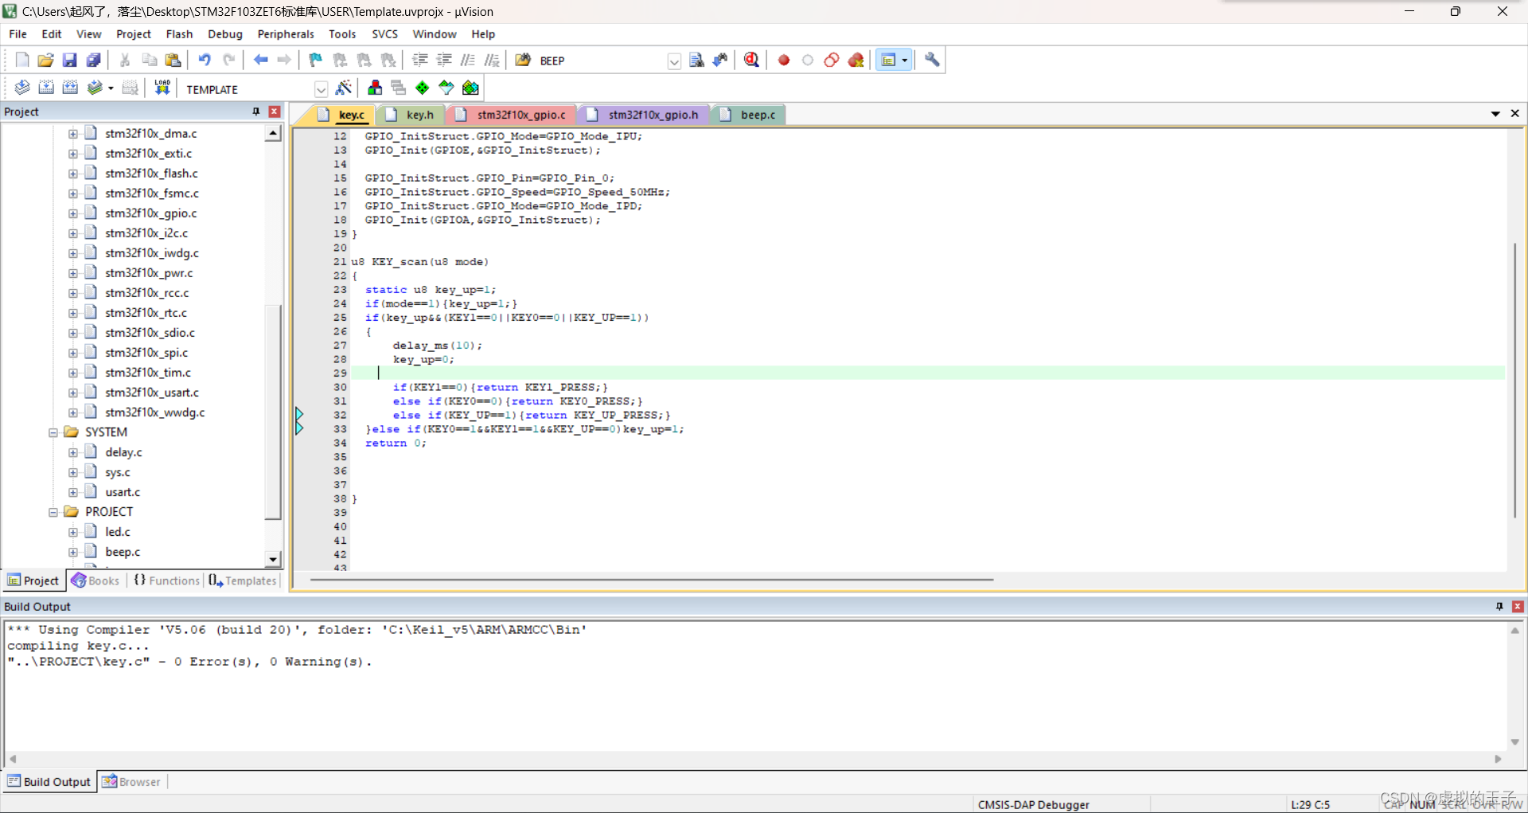Download code to flash memory

[162, 88]
